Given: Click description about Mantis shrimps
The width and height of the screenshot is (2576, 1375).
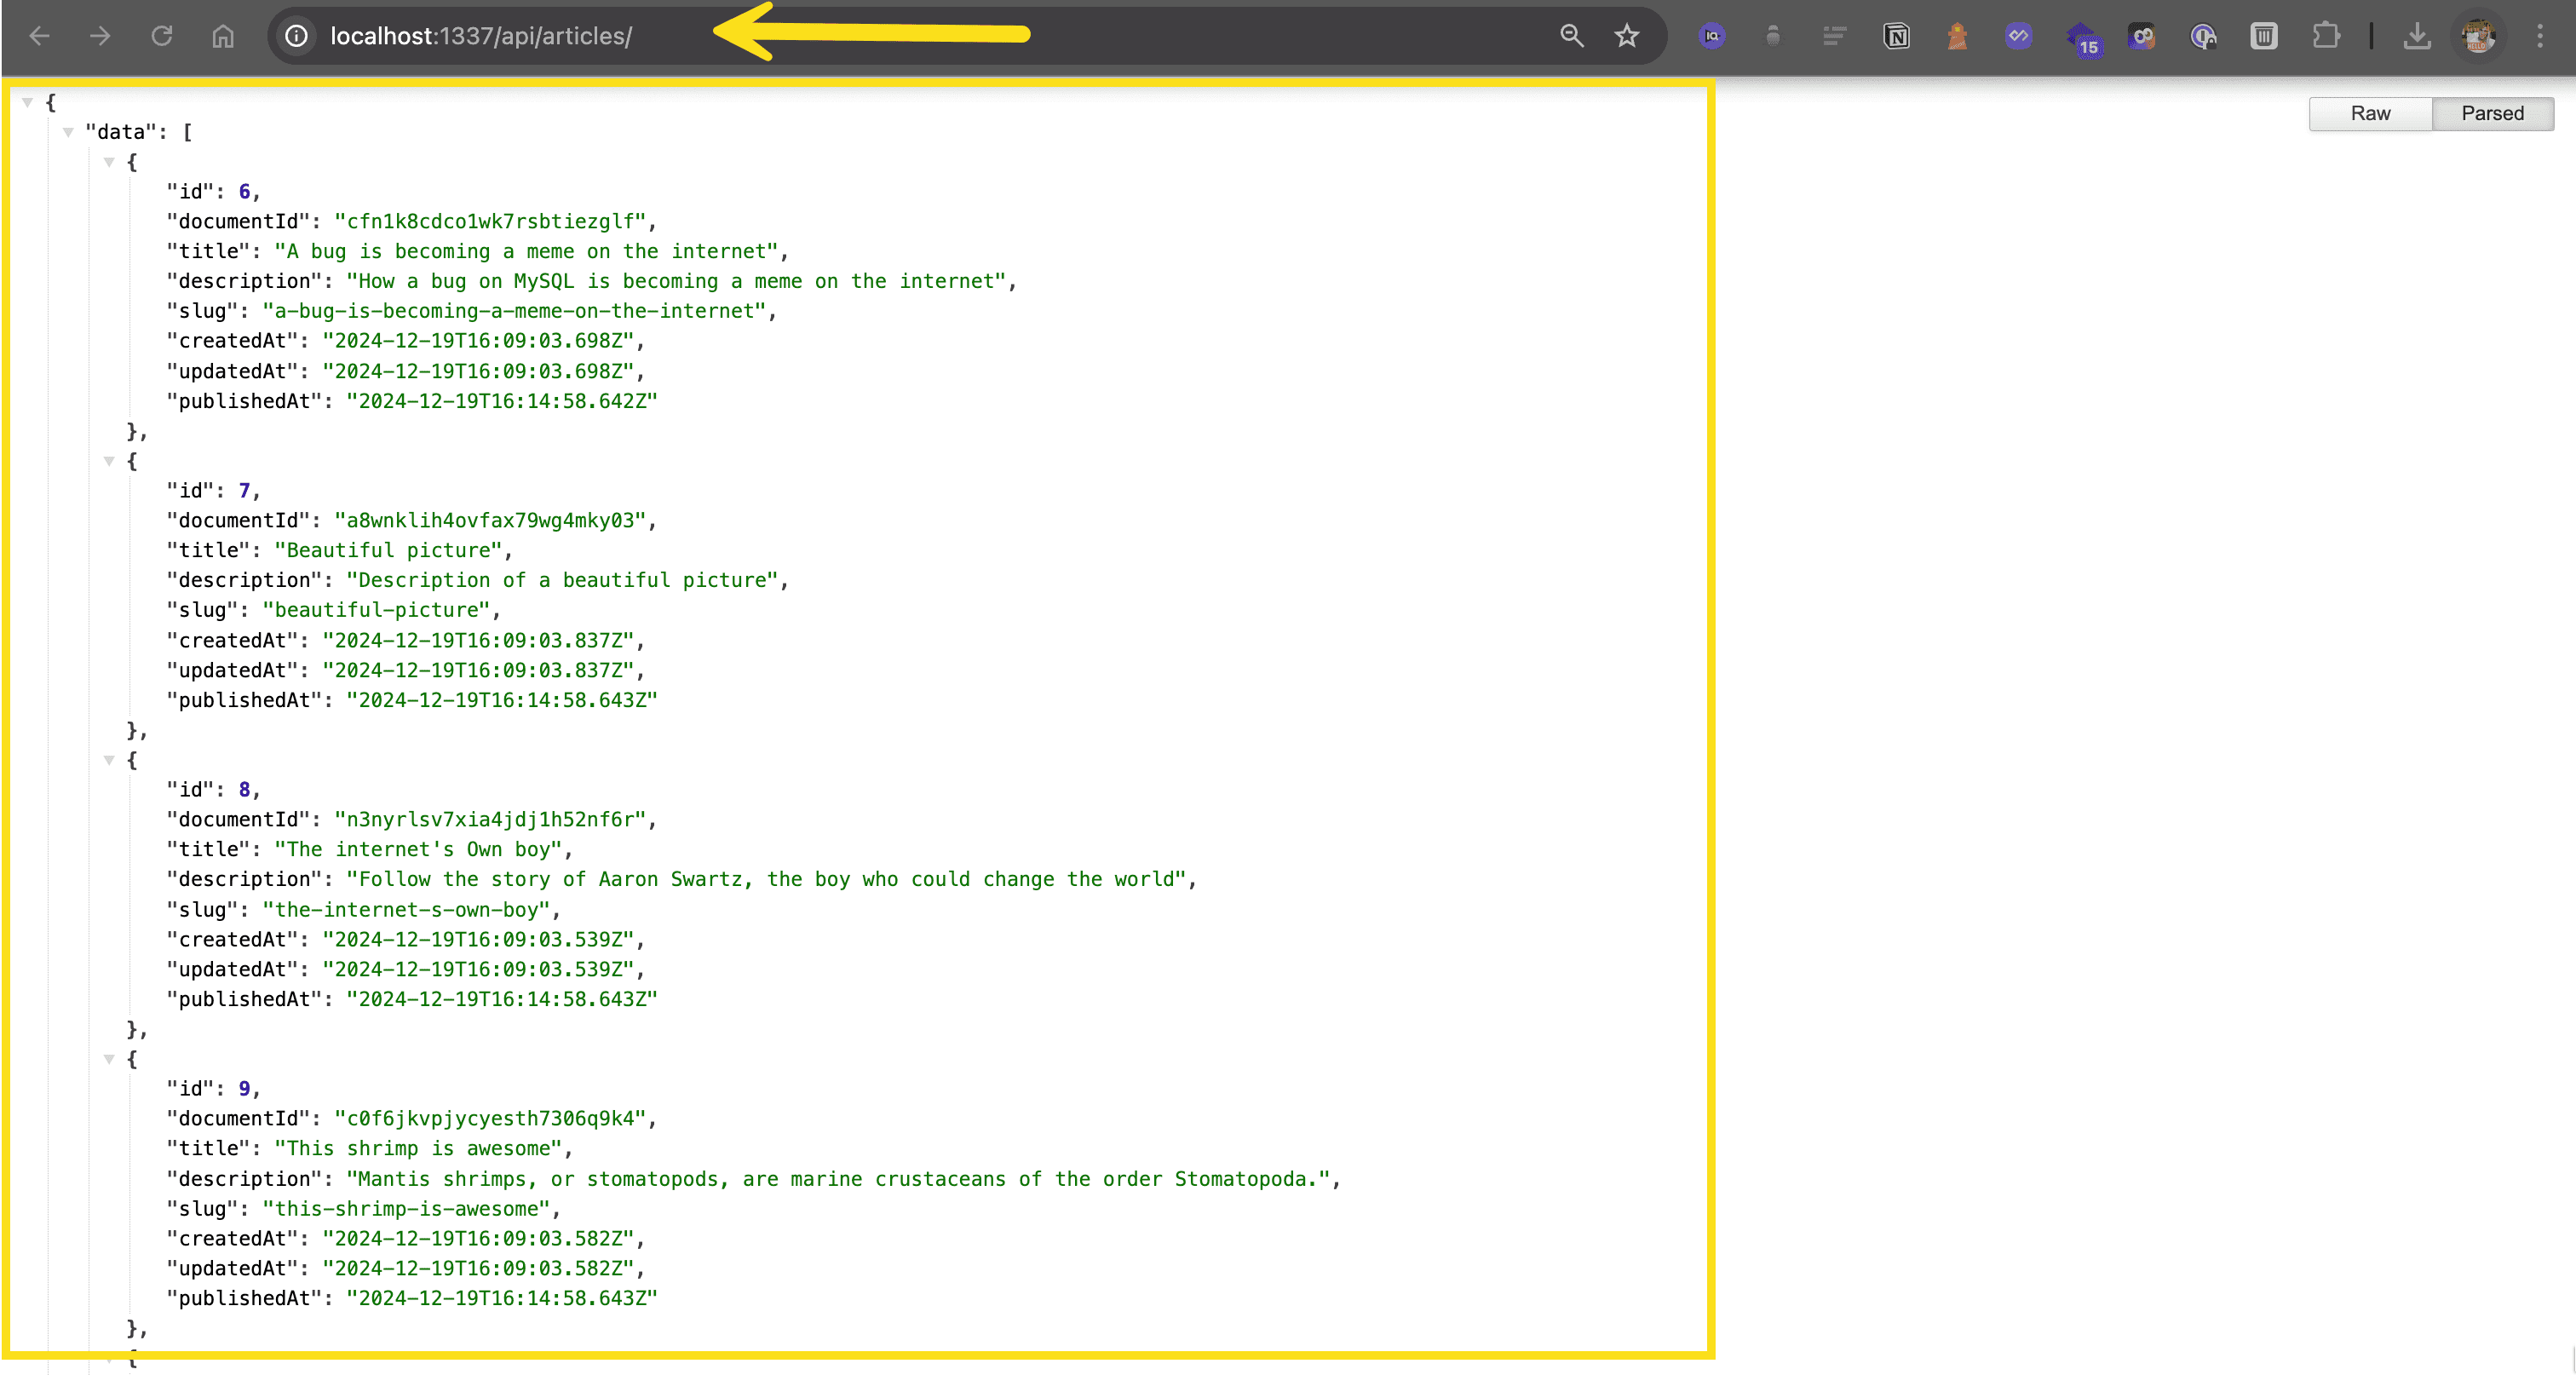Looking at the screenshot, I should point(838,1178).
